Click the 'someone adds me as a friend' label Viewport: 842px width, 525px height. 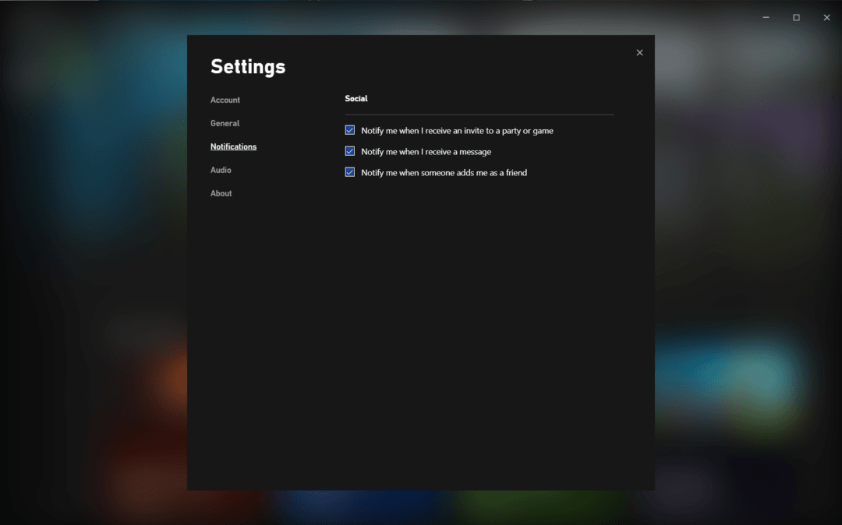click(x=444, y=173)
